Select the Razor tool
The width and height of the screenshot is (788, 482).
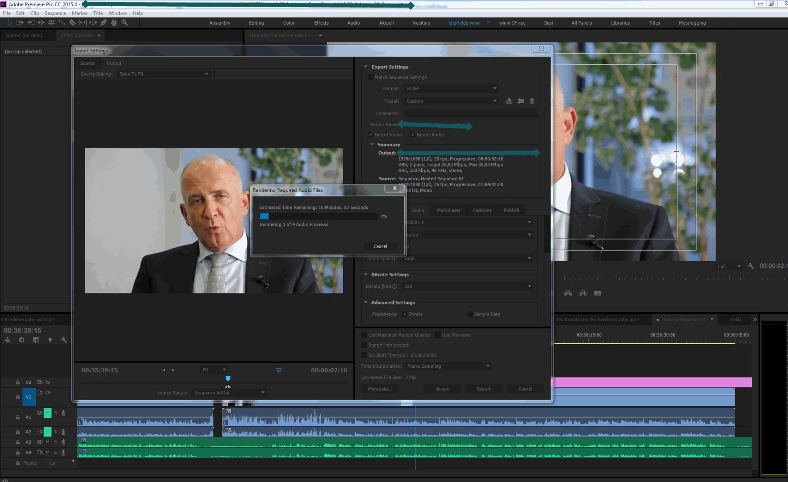tap(72, 22)
